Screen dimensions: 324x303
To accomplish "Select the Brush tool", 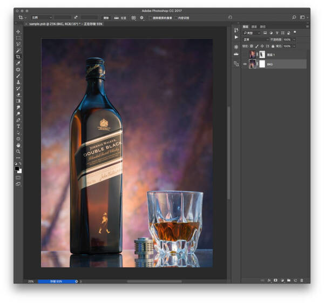I will [x=18, y=76].
